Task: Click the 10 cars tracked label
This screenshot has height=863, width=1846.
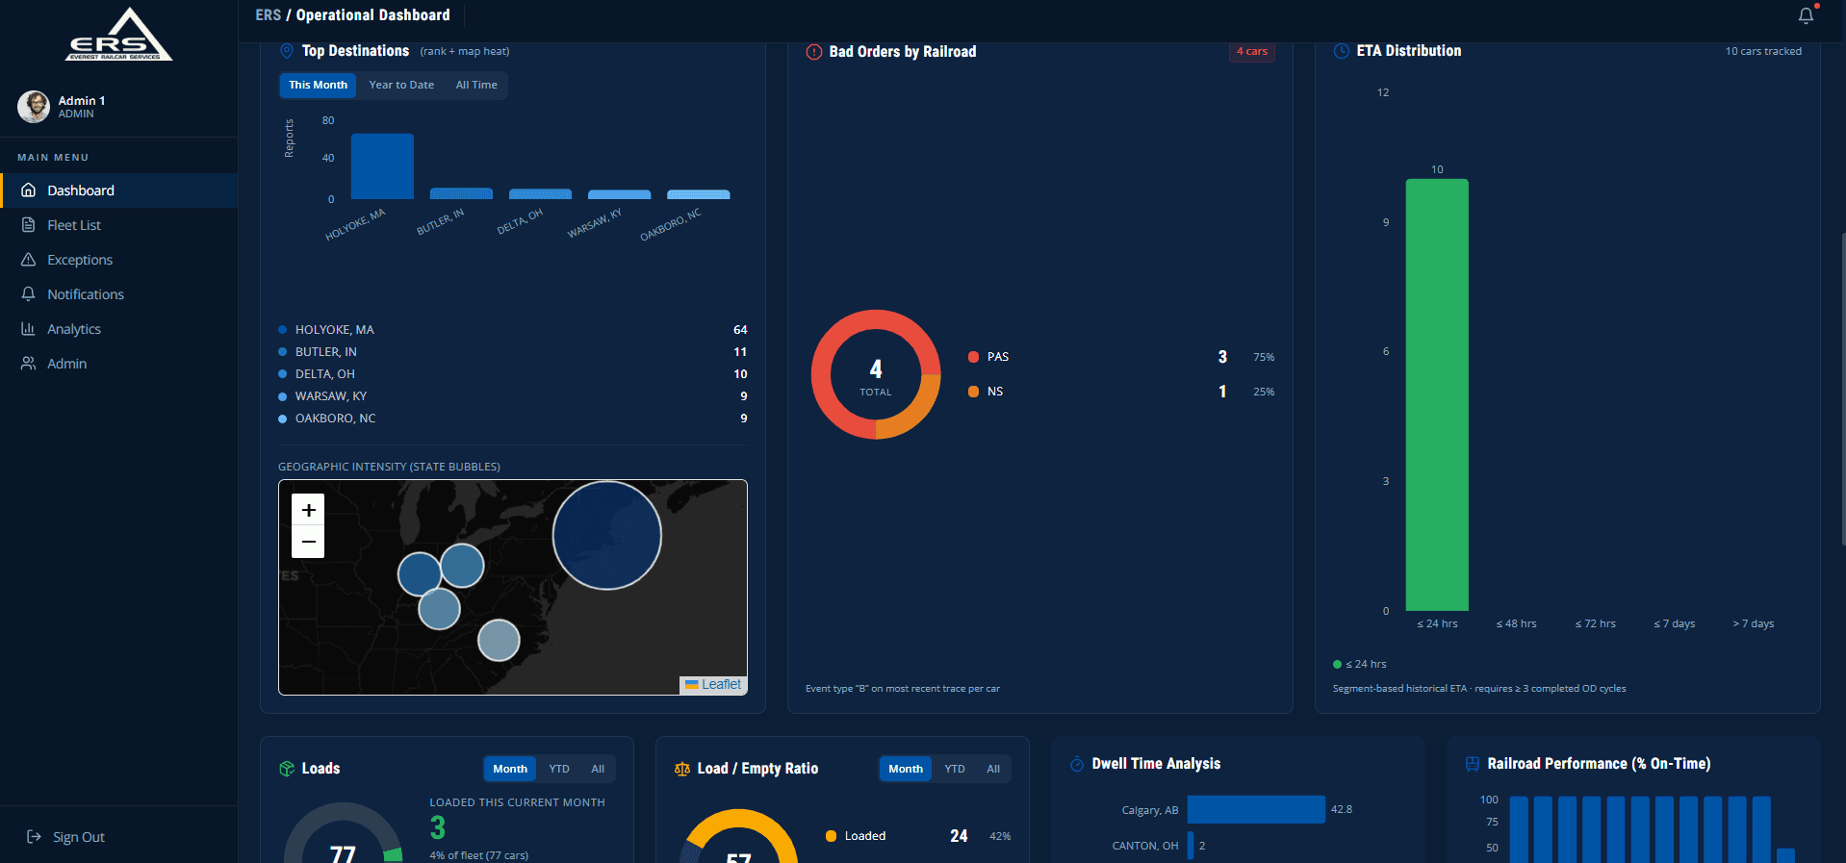Action: point(1763,51)
